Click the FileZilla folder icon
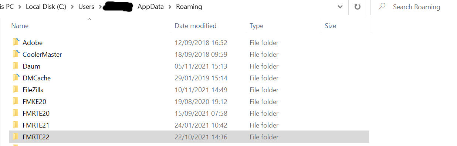This screenshot has width=457, height=146. (x=16, y=90)
